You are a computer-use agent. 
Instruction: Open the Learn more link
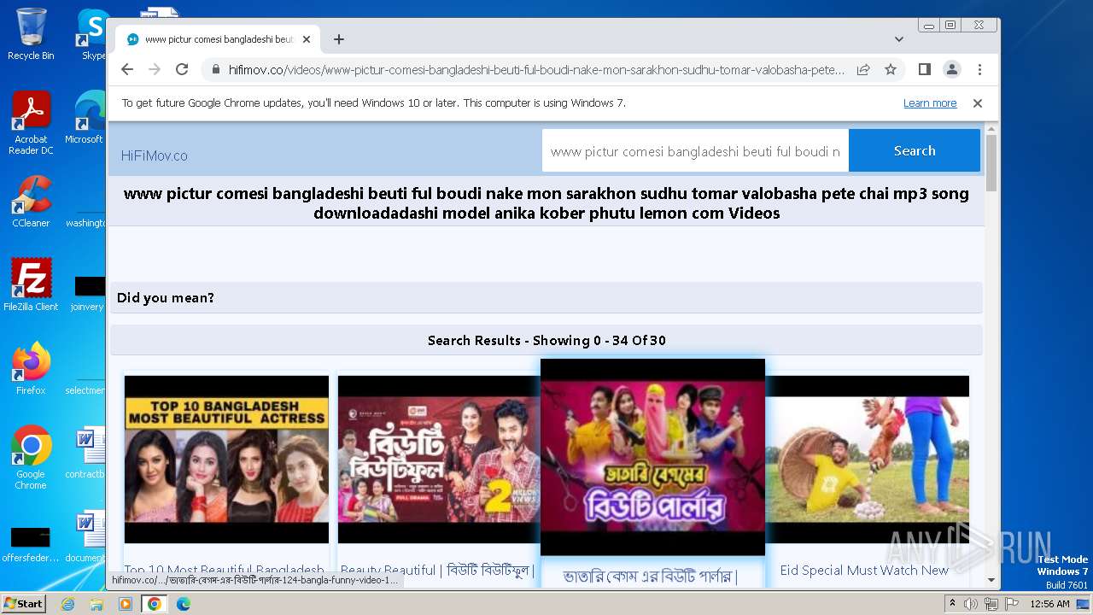pyautogui.click(x=930, y=103)
